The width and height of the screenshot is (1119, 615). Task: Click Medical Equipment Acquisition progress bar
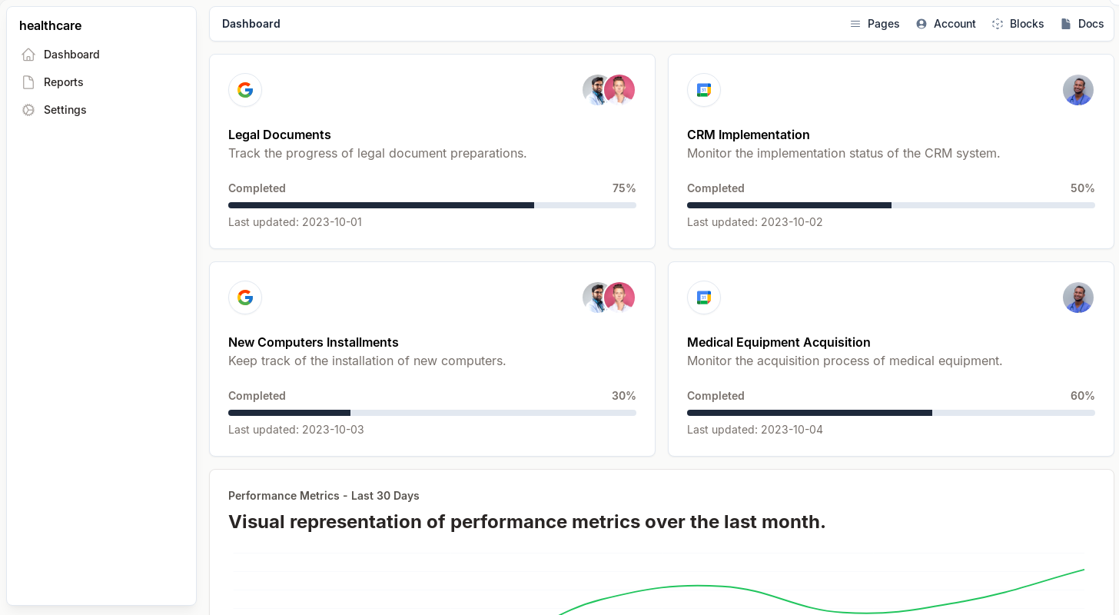click(891, 413)
